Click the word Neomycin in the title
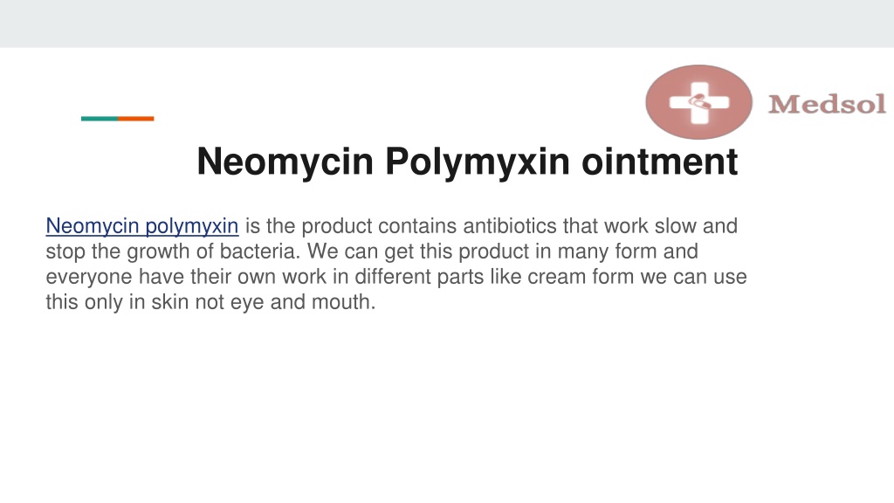 (x=285, y=162)
